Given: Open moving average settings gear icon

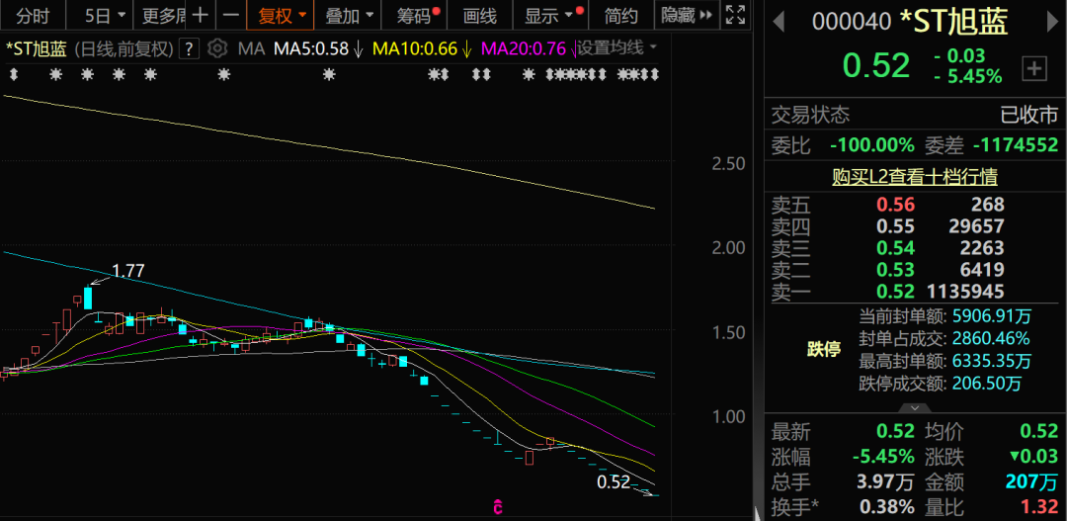Looking at the screenshot, I should [217, 48].
